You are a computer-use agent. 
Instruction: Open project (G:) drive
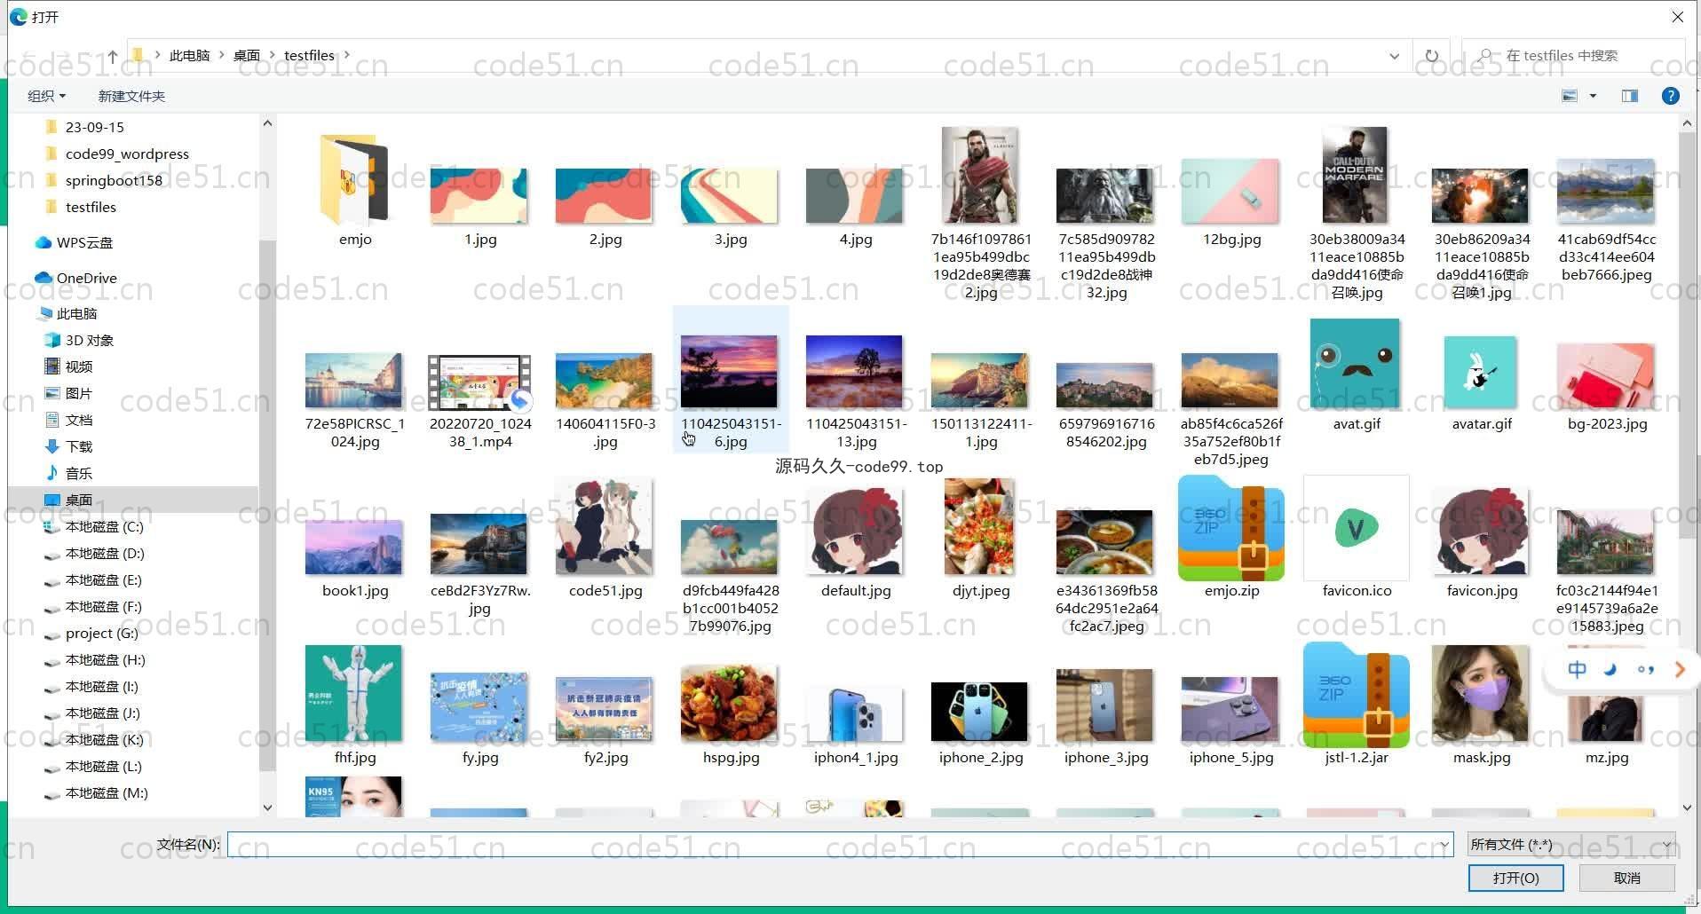(91, 633)
